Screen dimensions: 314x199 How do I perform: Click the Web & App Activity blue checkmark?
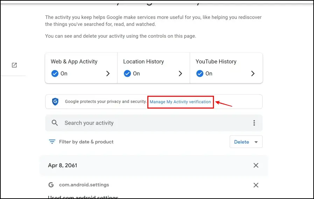(x=55, y=74)
